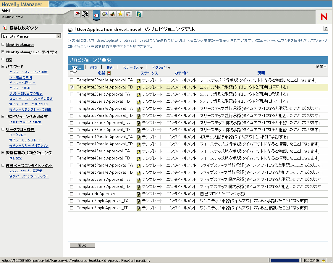The height and width of the screenshot is (263, 333).
Task: Toggle the select-all checkbox in table header
Action: pos(72,73)
